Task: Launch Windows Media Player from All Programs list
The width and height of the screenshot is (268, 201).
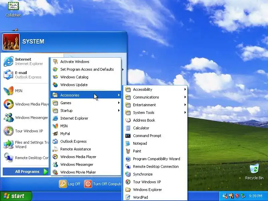Action: pos(86,157)
